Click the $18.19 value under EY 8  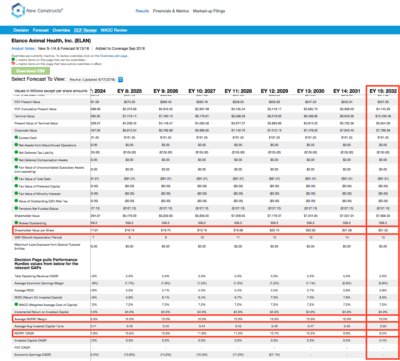129,230
